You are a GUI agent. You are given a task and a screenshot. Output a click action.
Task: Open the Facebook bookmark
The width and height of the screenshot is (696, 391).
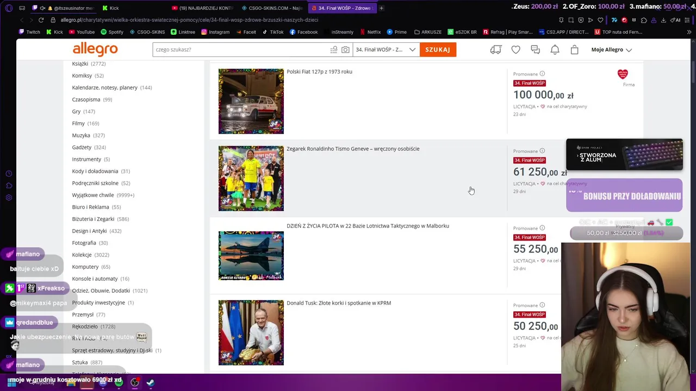click(303, 32)
